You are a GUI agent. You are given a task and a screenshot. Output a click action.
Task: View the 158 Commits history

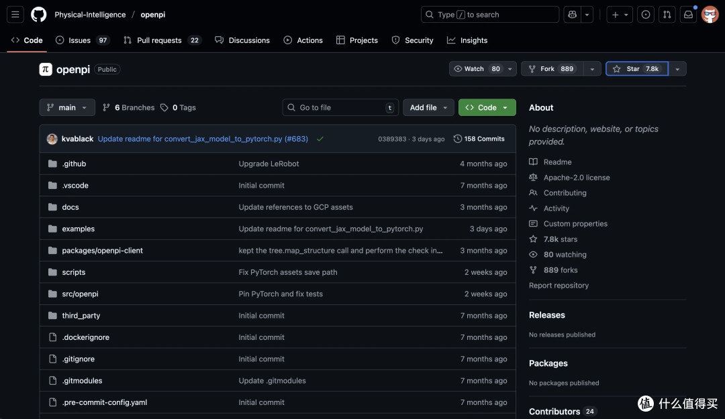[479, 139]
